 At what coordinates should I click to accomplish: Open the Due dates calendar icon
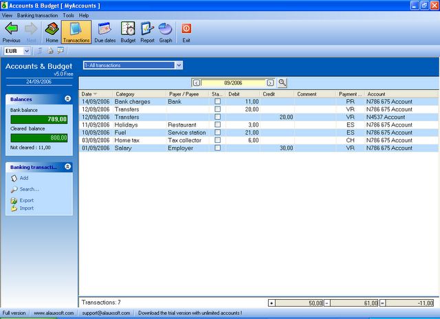pyautogui.click(x=104, y=29)
